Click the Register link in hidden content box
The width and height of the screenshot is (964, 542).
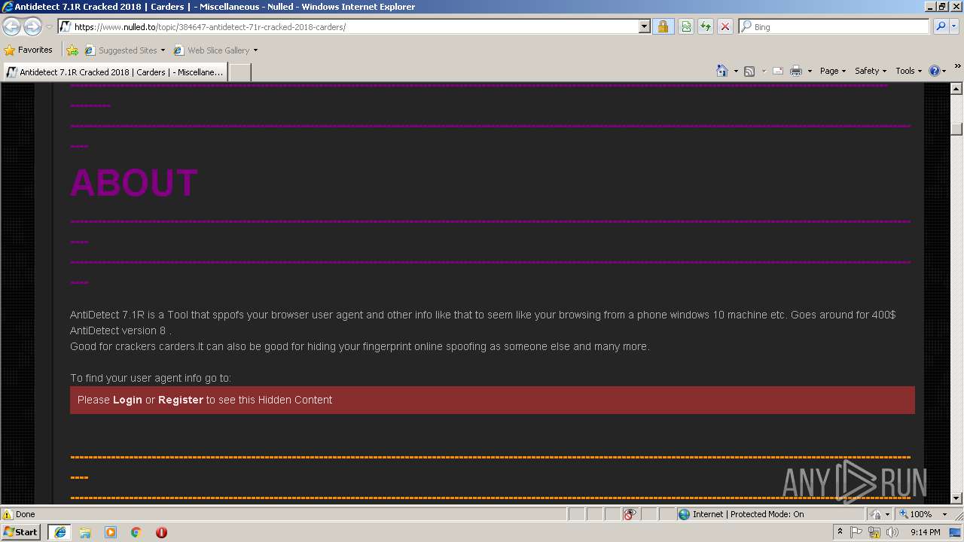point(181,400)
